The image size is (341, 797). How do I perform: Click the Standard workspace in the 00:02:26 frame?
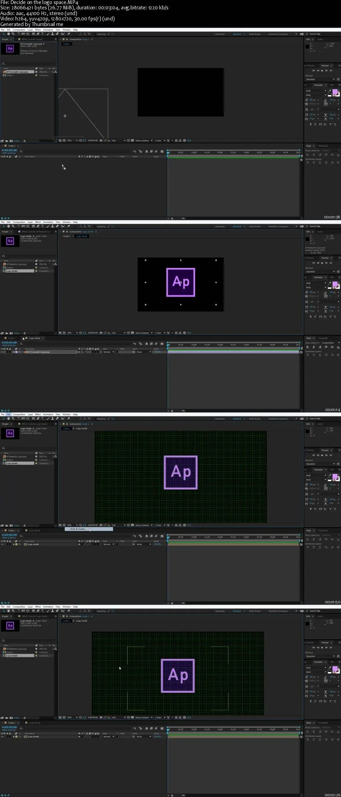click(x=237, y=611)
